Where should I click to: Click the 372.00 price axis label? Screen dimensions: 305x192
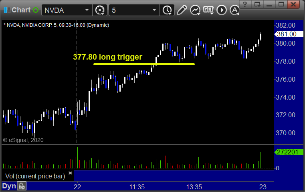coord(285,115)
